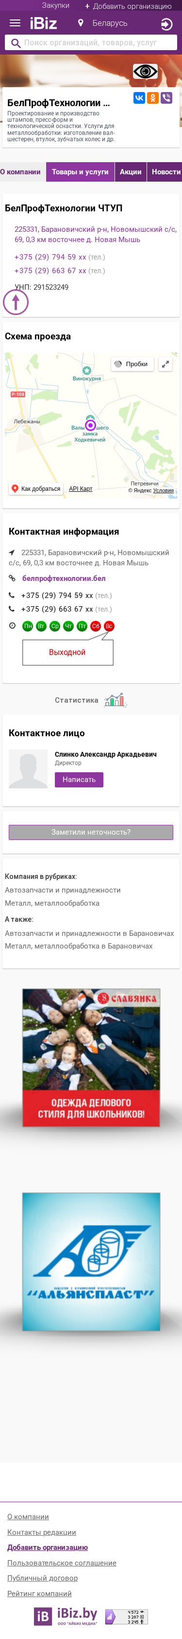This screenshot has width=182, height=1639.
Task: Open the hamburger menu icon
Action: click(x=15, y=23)
